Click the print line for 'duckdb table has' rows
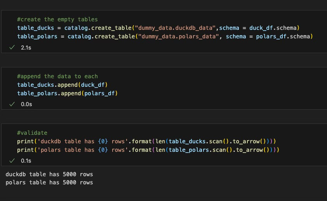Screen dimensions: 327x201 (146, 141)
